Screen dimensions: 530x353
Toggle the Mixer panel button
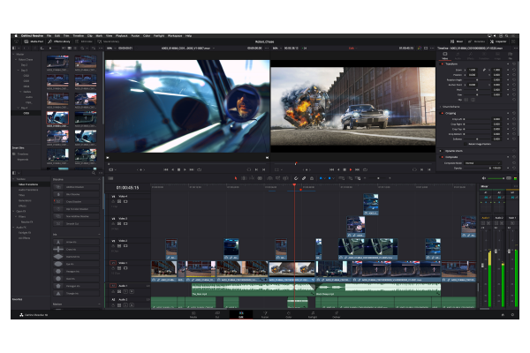pos(457,41)
